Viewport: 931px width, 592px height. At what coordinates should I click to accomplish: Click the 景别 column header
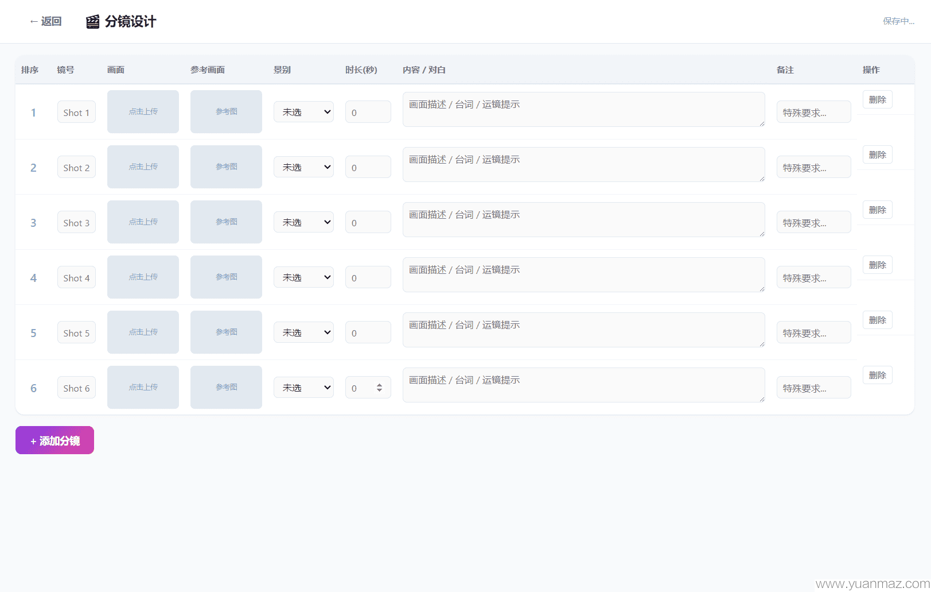coord(282,69)
